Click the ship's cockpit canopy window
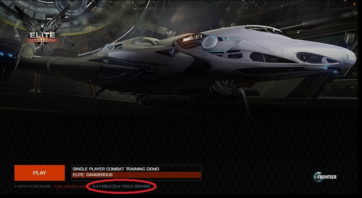This screenshot has width=362, height=198. click(x=263, y=30)
